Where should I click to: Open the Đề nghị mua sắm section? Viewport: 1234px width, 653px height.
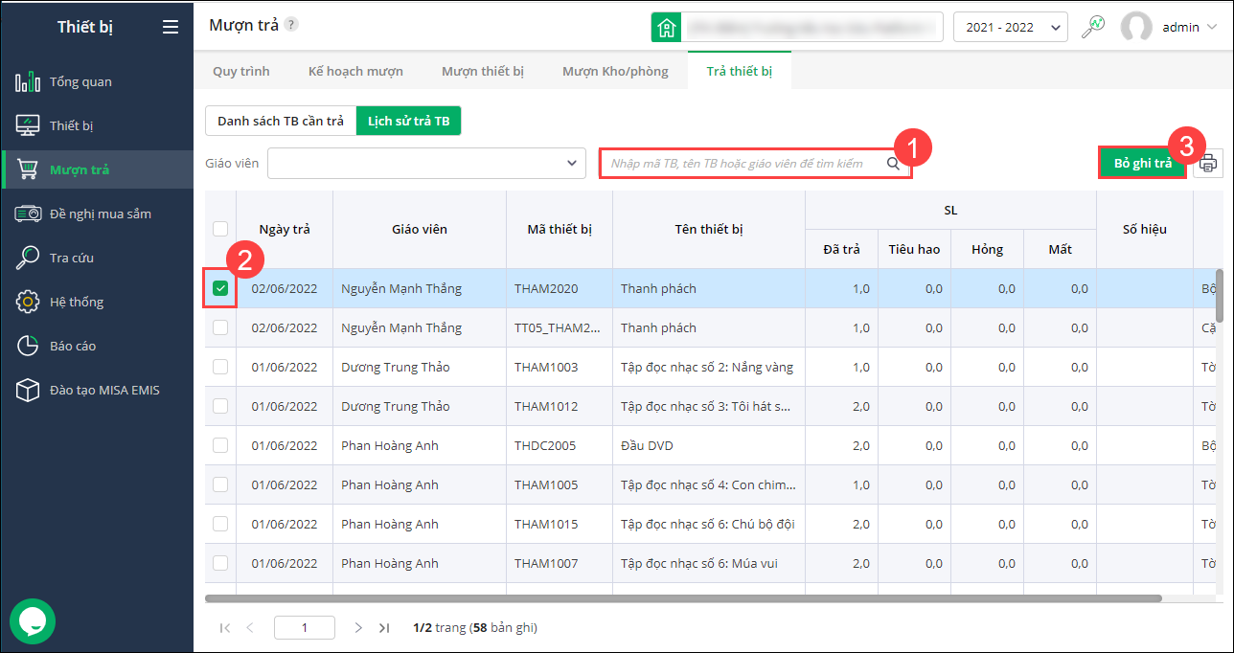pyautogui.click(x=100, y=214)
